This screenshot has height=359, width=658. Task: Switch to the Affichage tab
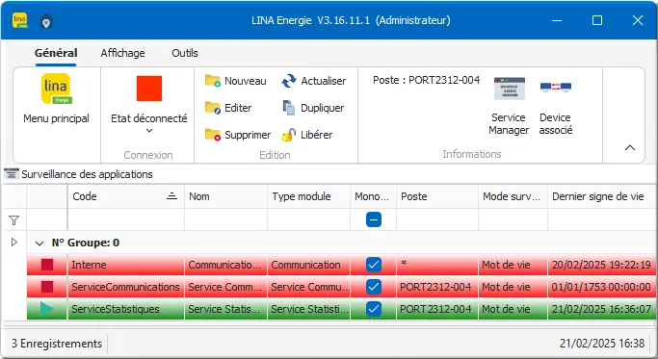click(x=122, y=53)
